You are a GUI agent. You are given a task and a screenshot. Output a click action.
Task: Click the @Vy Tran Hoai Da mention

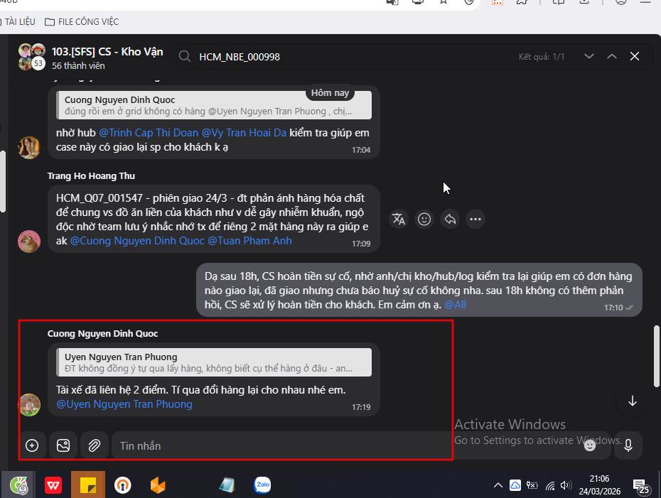tap(244, 133)
